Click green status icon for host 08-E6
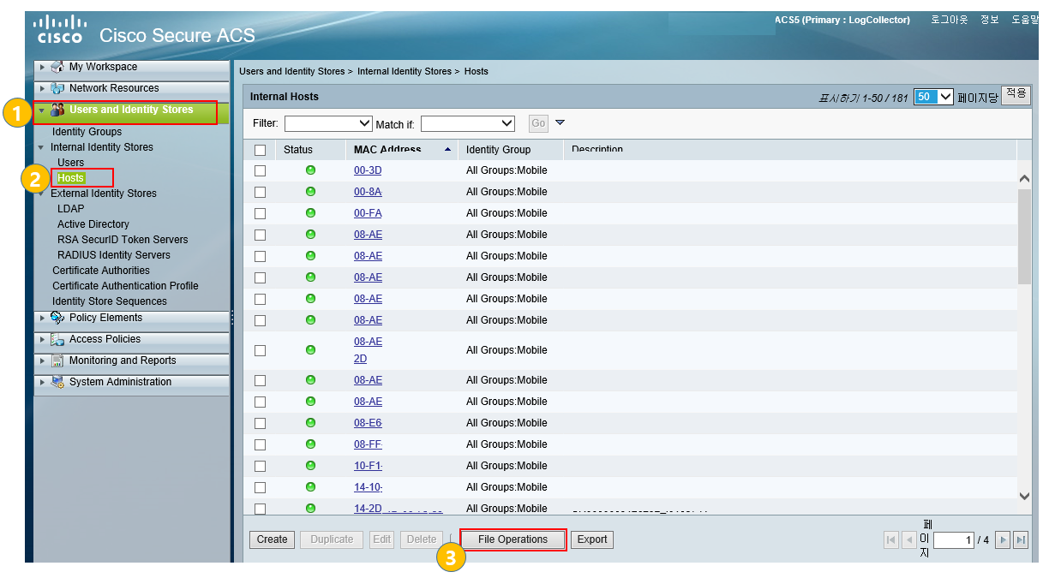This screenshot has width=1043, height=578. pyautogui.click(x=310, y=423)
